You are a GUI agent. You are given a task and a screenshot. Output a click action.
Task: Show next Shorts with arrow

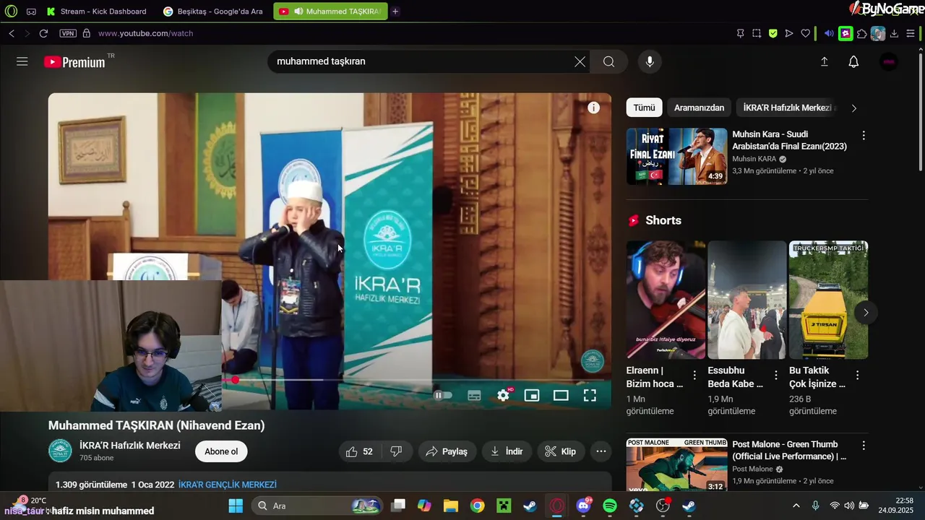tap(866, 313)
